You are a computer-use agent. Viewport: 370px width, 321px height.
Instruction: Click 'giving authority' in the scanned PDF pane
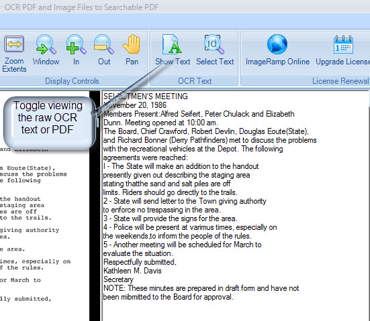click(30, 231)
